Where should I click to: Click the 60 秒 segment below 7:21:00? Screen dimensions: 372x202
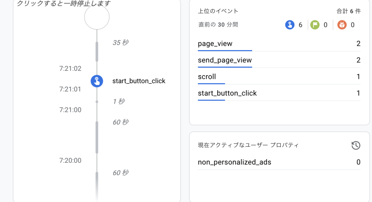point(97,137)
